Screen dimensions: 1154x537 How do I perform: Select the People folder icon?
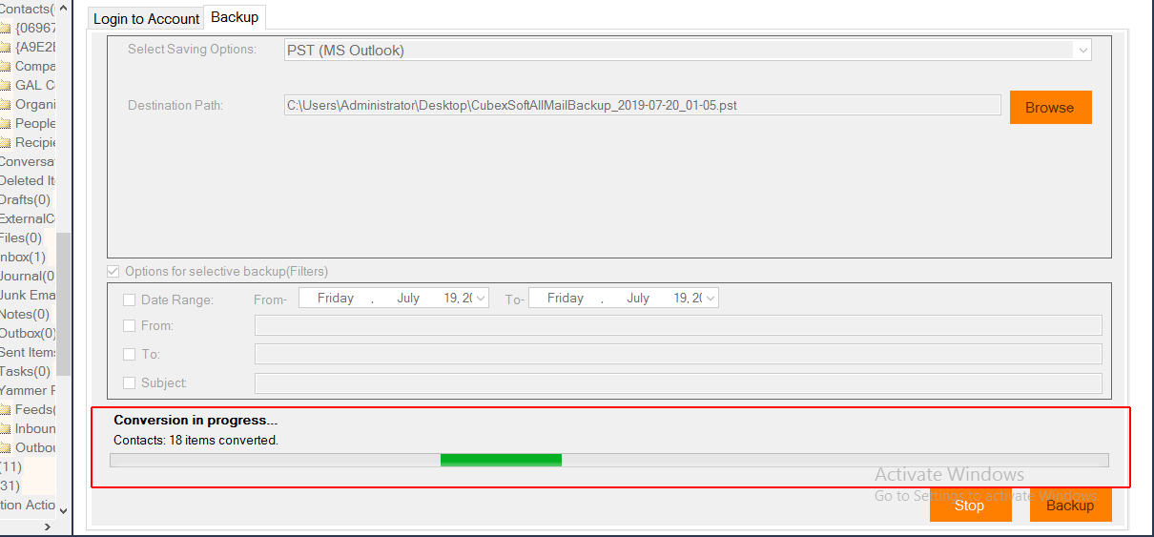6,124
